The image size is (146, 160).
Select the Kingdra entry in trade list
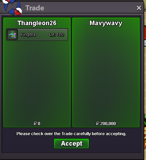click(37, 35)
